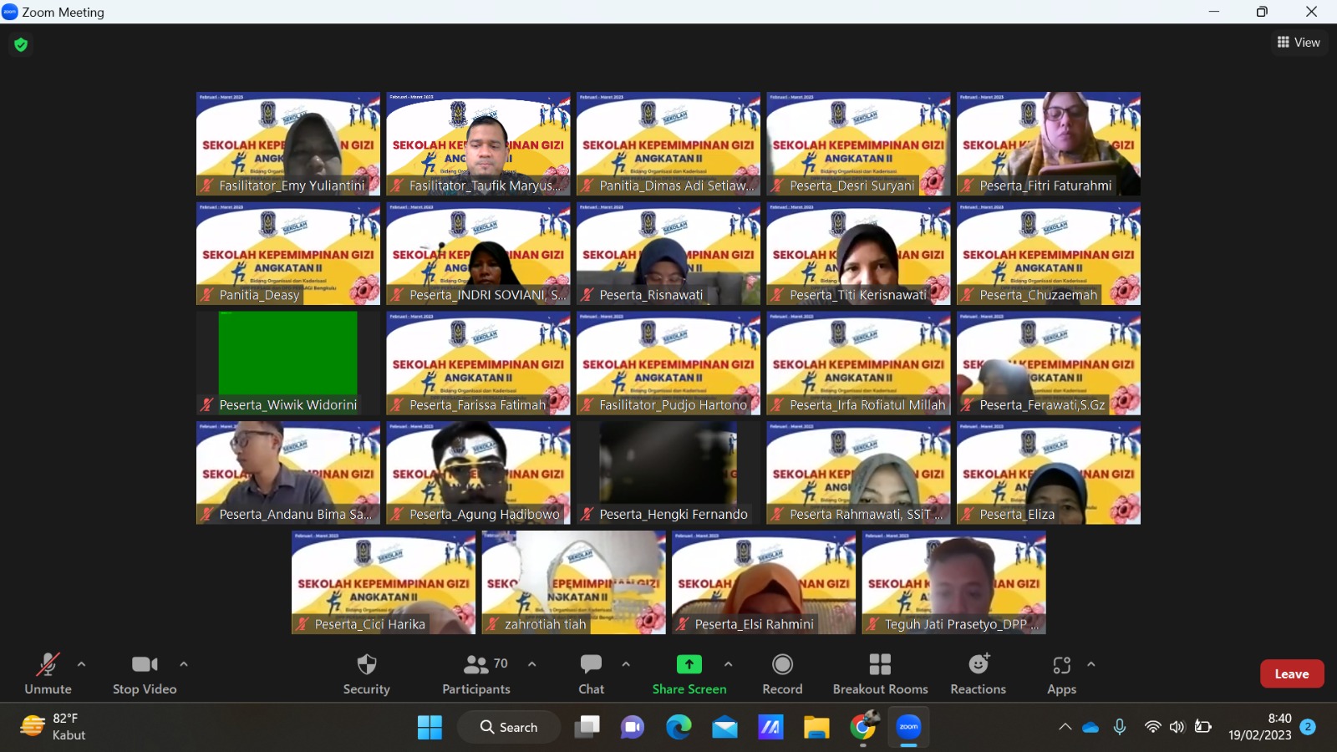This screenshot has height=752, width=1337.
Task: Leave the meeting
Action: pos(1291,673)
